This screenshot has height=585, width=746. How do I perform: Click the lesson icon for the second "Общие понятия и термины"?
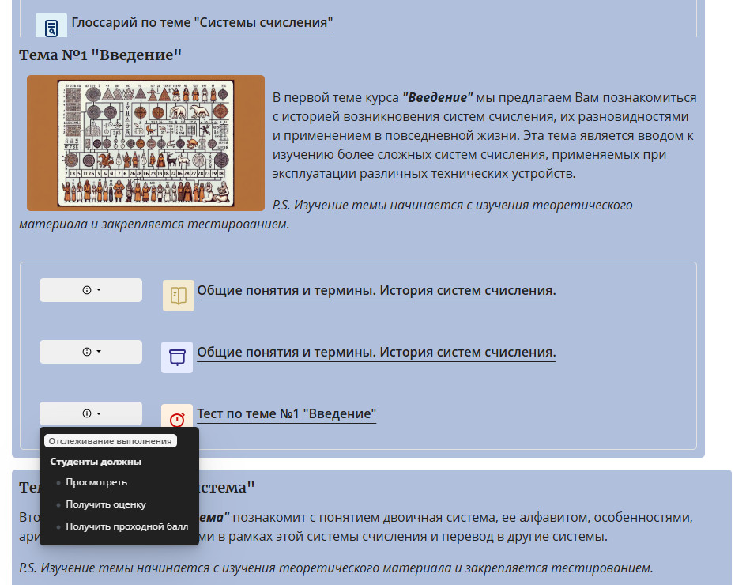177,357
